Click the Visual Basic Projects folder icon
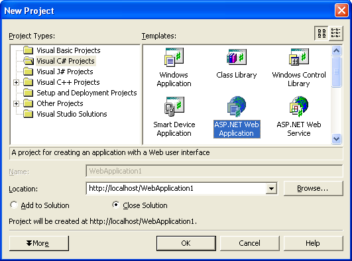The height and width of the screenshot is (261, 352). coord(29,50)
